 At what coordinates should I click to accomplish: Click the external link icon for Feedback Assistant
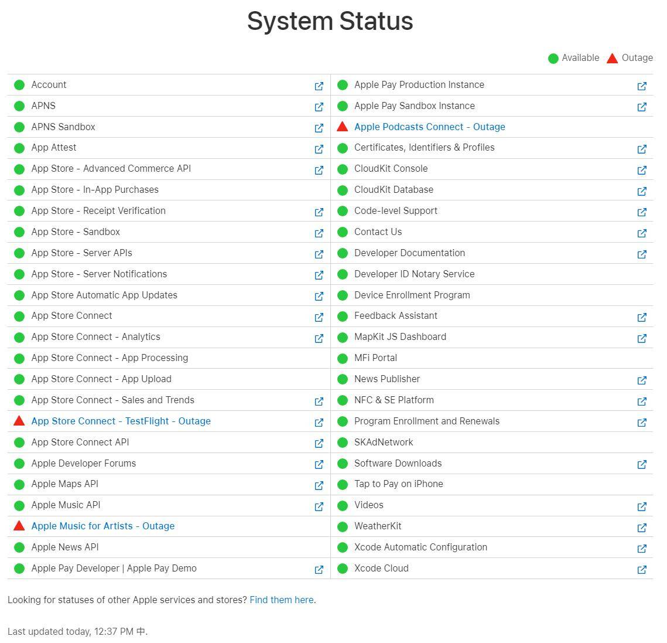pos(642,317)
